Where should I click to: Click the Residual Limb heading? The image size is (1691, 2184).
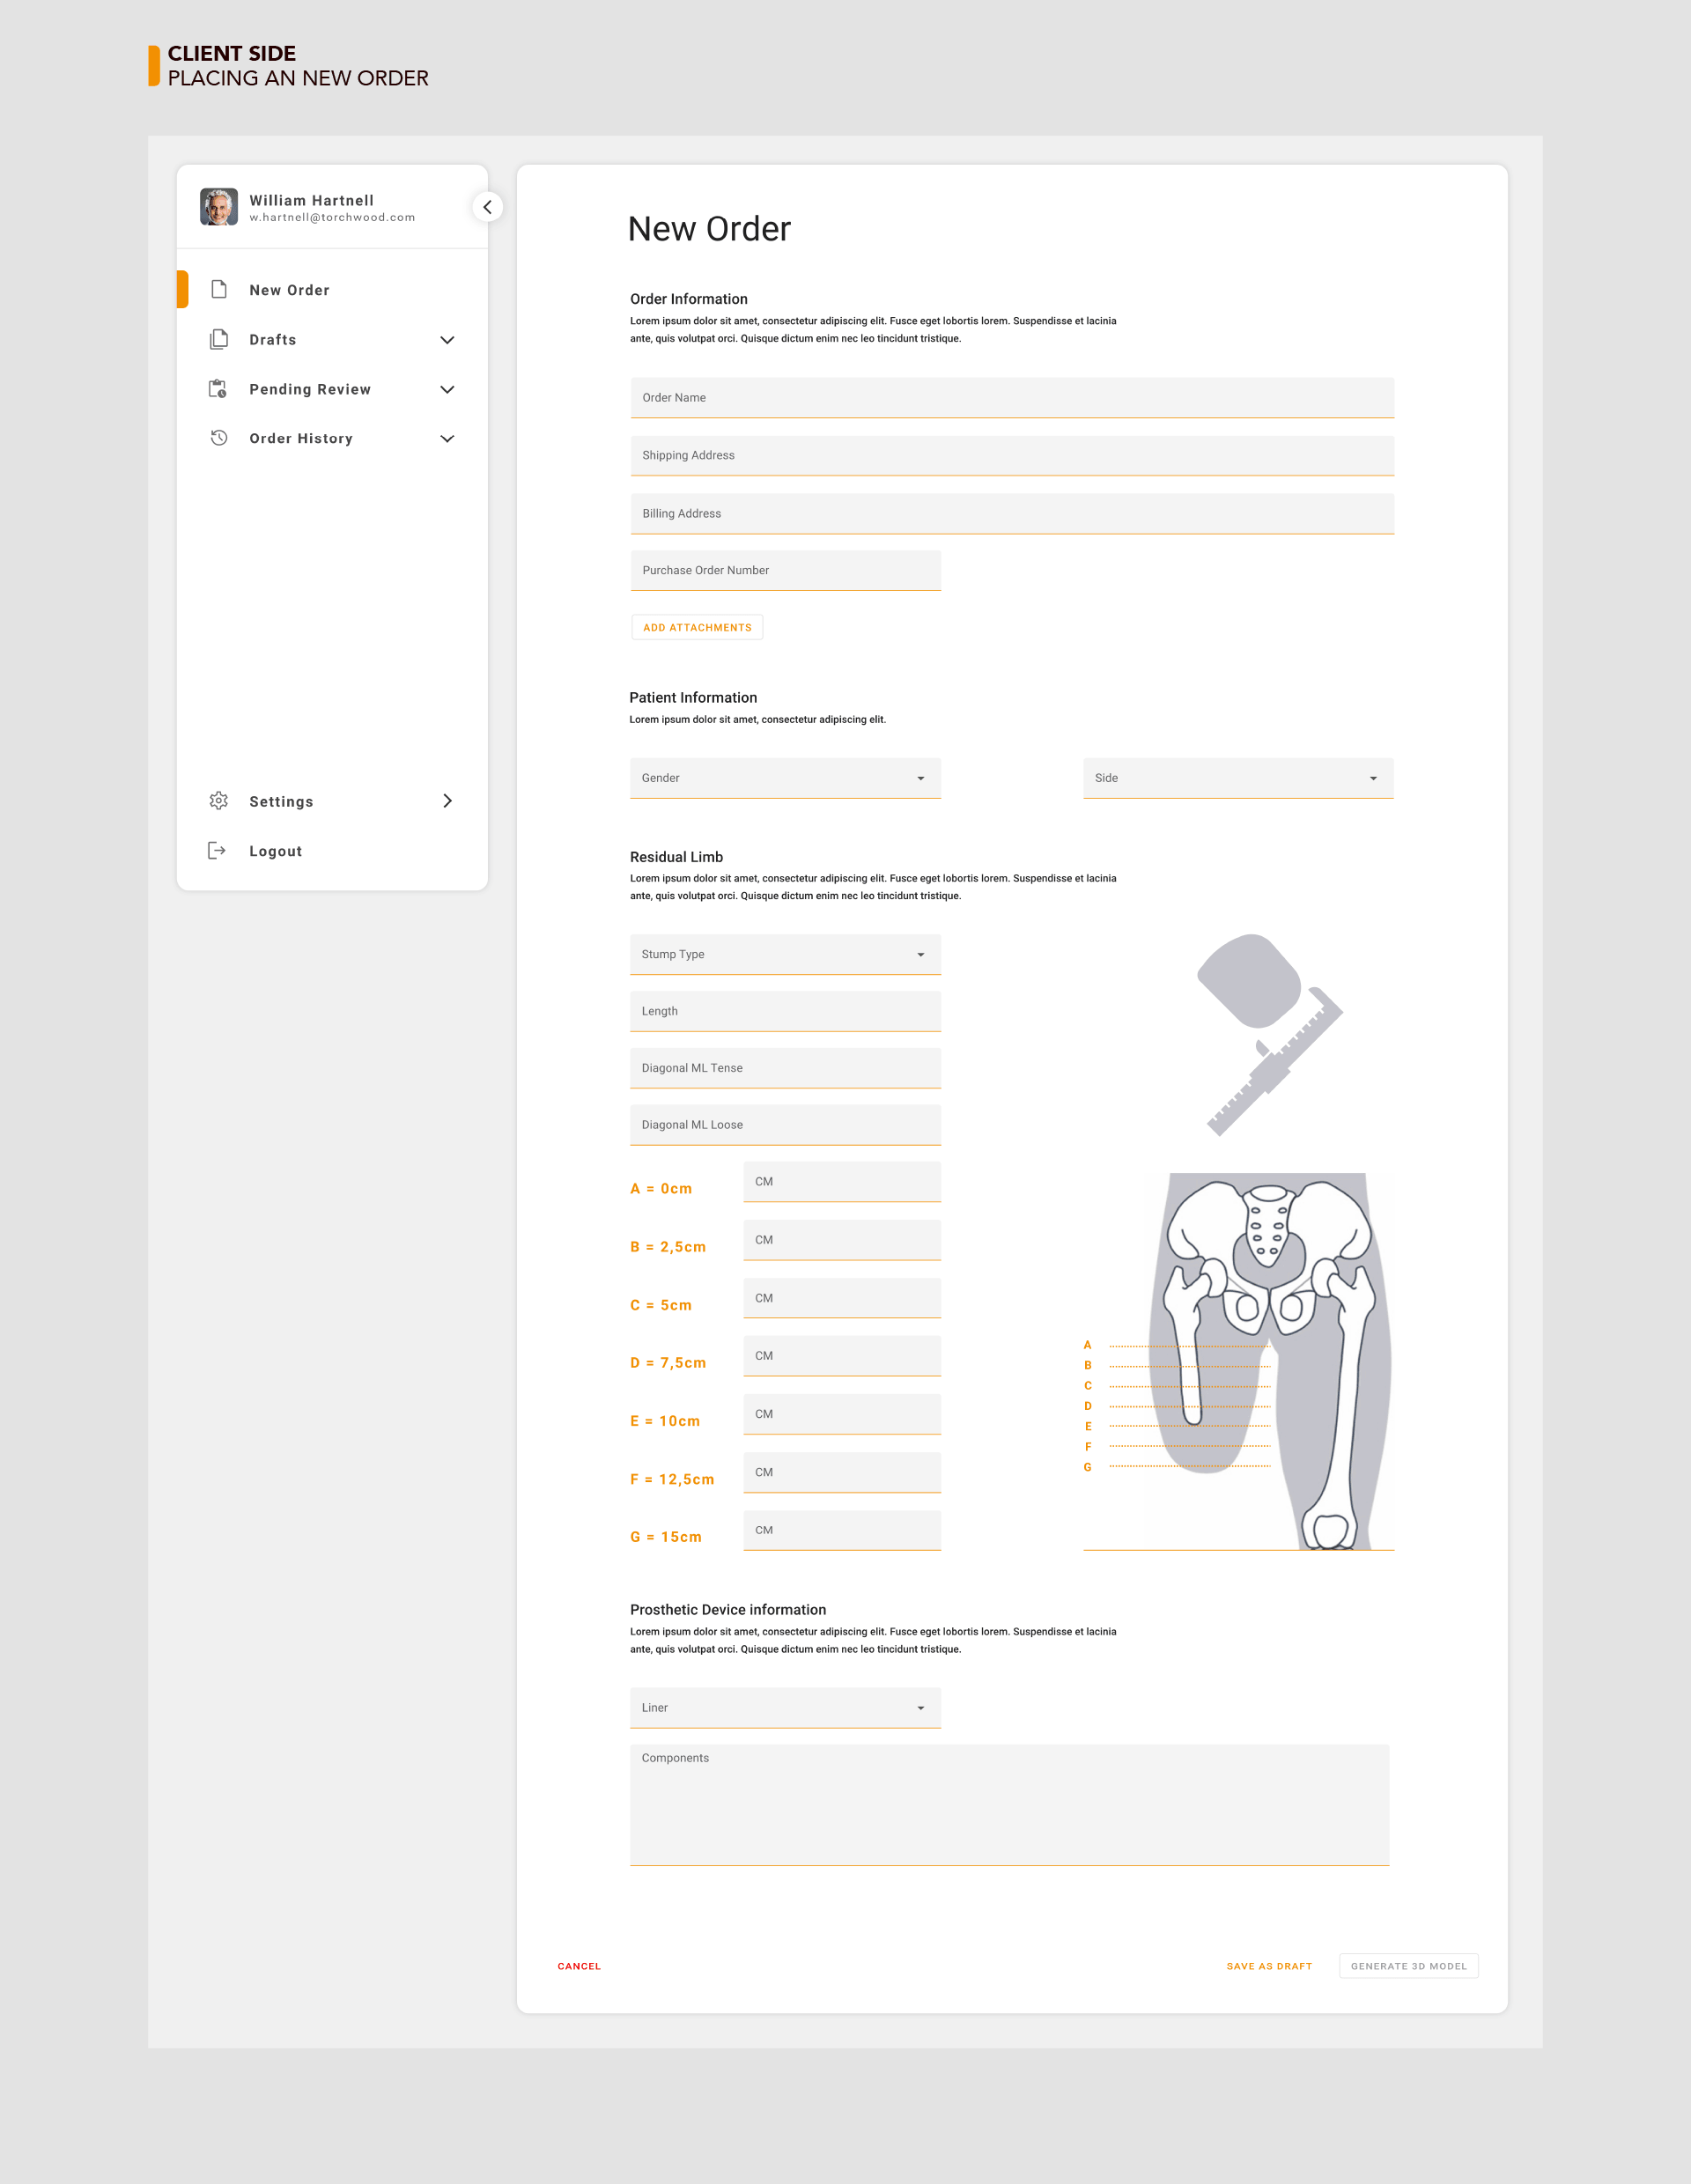pos(676,857)
